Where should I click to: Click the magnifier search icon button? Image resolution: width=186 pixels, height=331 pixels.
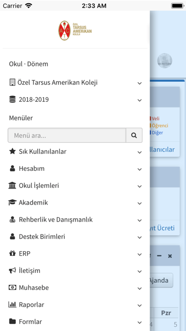134,136
